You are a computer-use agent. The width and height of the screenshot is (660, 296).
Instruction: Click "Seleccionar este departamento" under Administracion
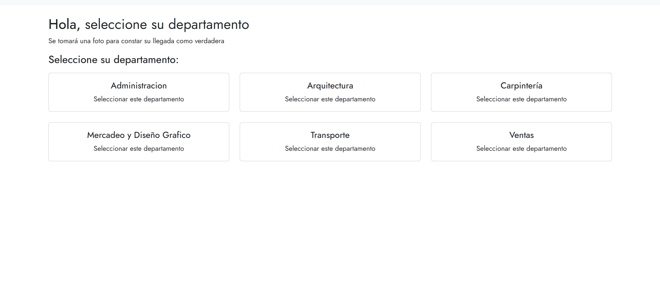point(138,99)
